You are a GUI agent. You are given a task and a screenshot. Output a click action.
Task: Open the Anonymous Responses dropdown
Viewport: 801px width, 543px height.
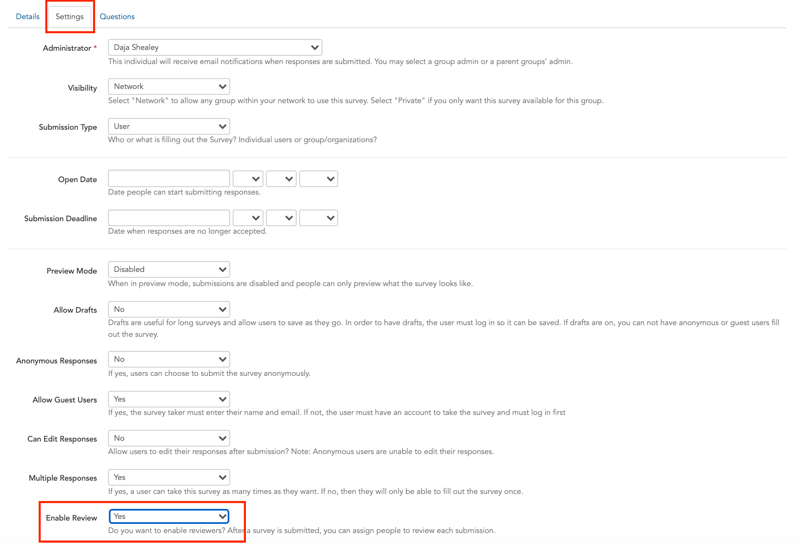pos(169,359)
